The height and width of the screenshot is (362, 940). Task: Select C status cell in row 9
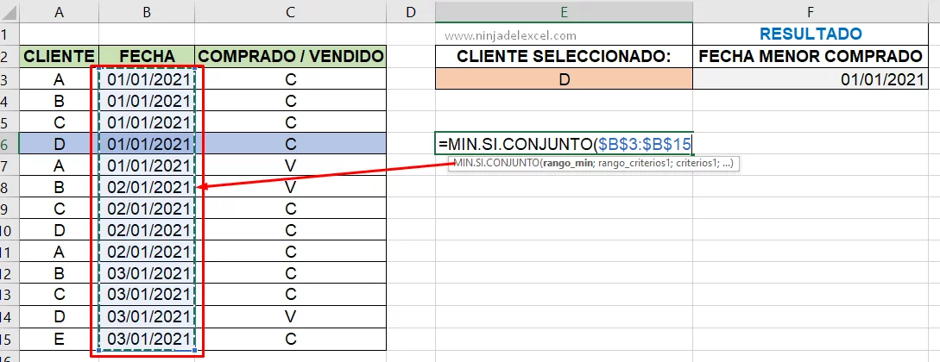(x=291, y=209)
